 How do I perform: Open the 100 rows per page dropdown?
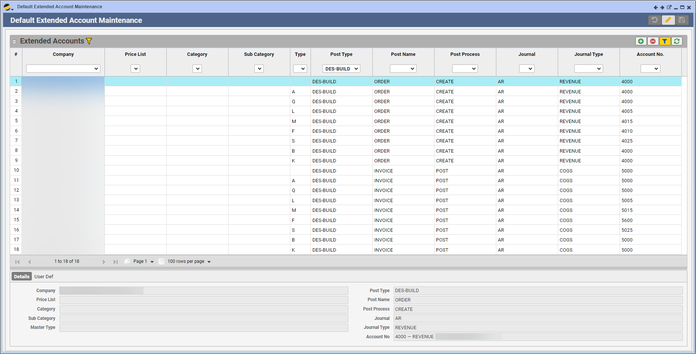(x=189, y=261)
